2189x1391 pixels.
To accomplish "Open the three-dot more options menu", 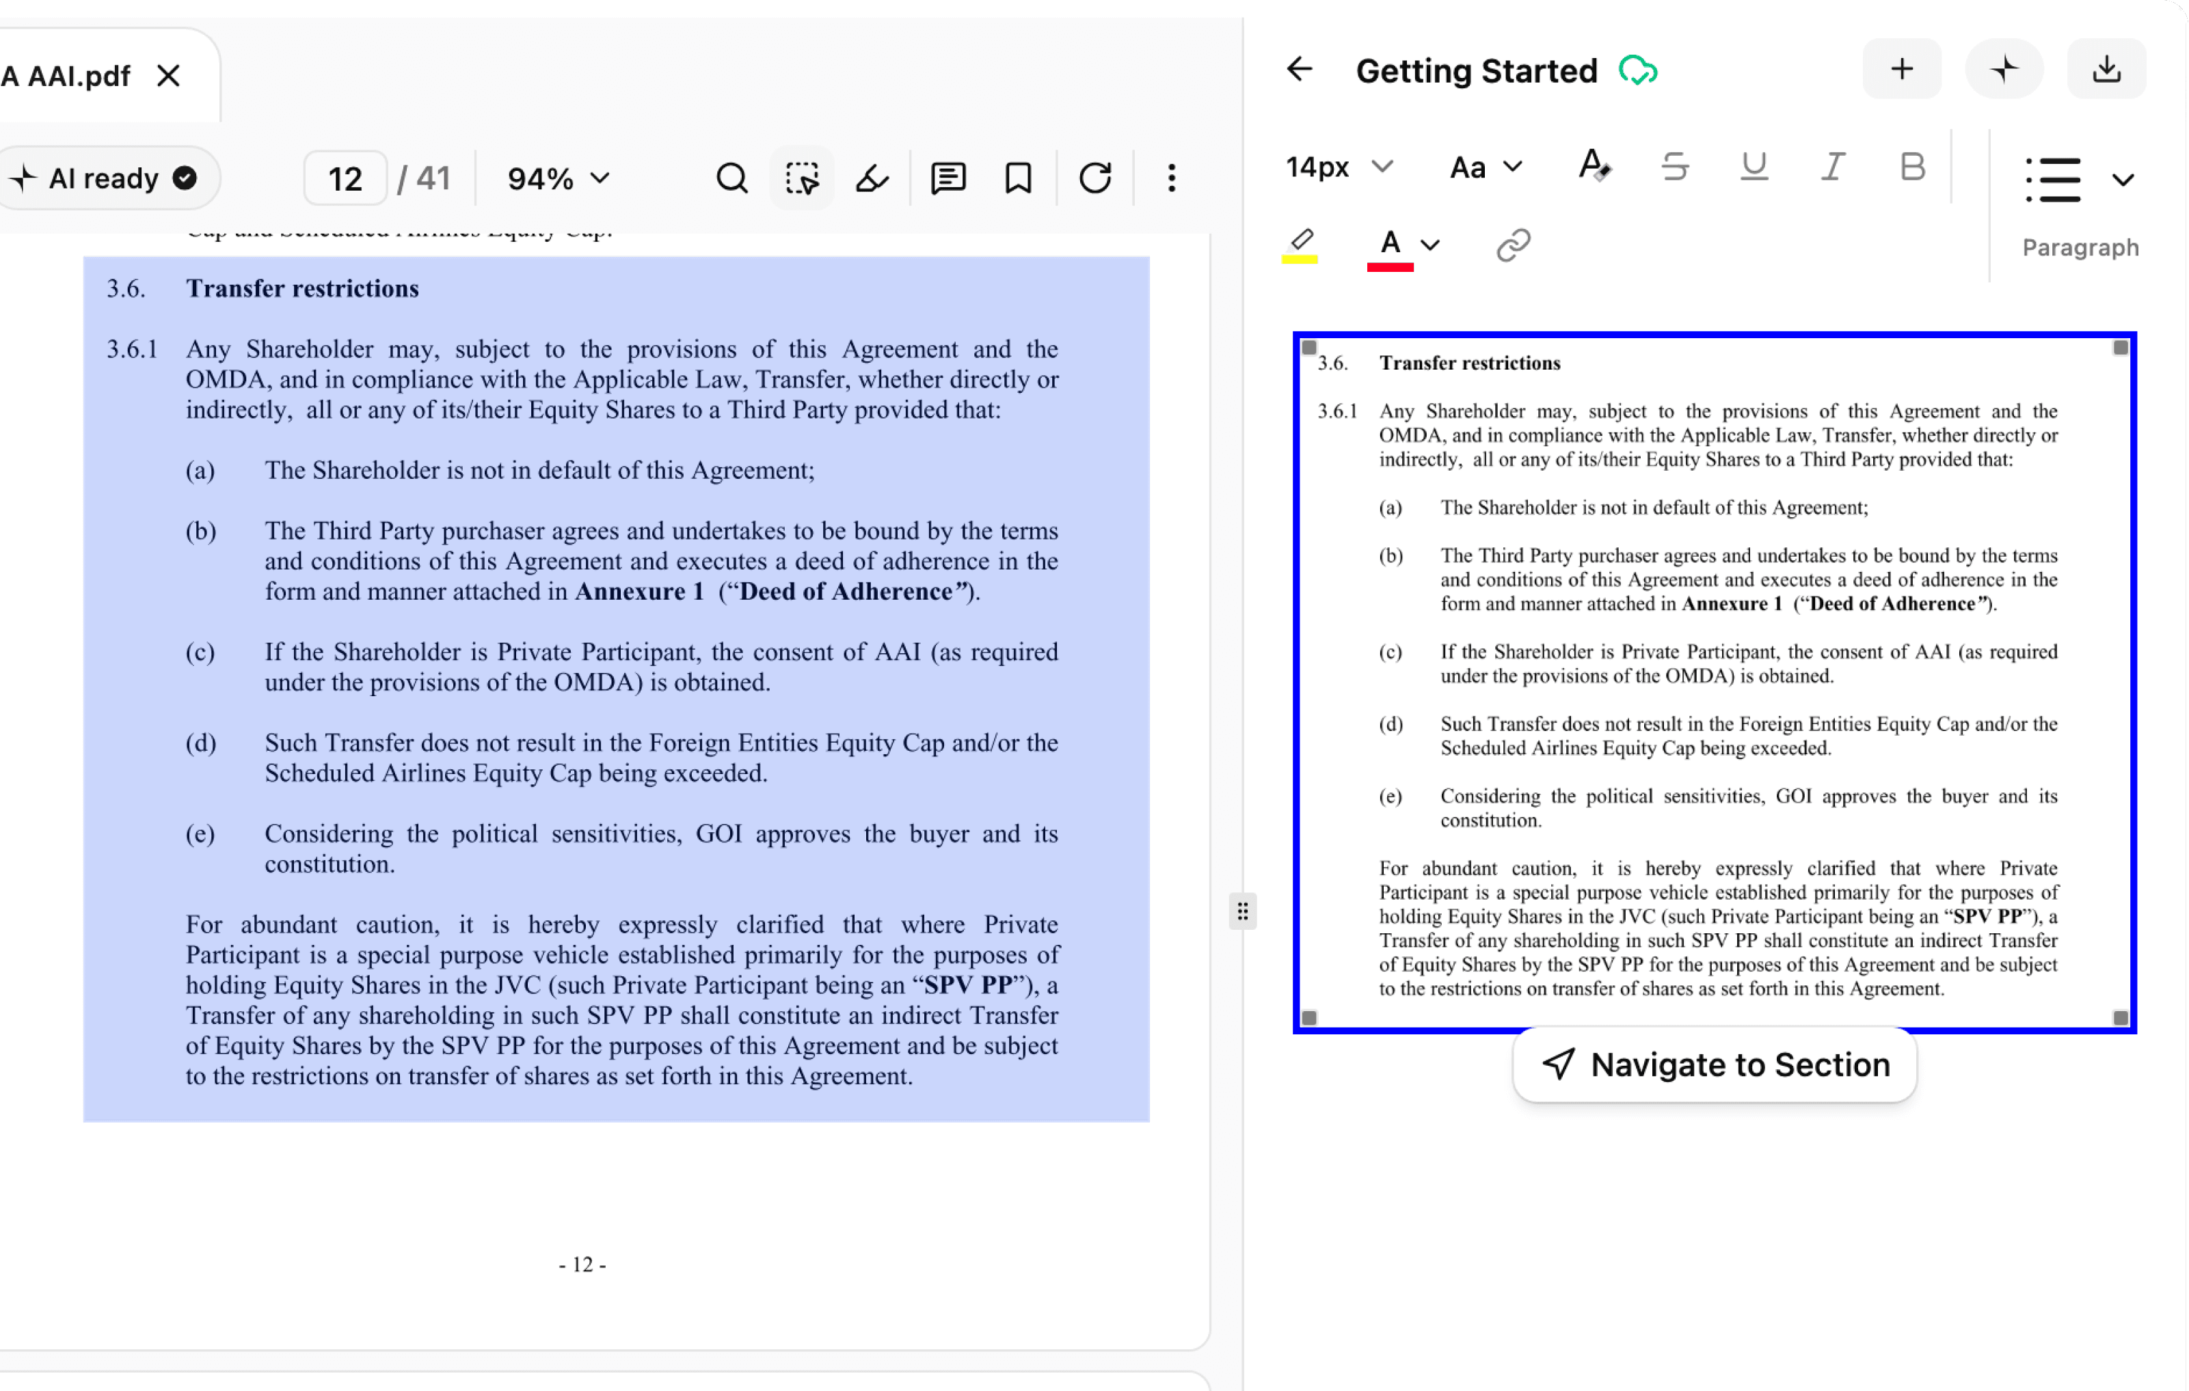I will pyautogui.click(x=1172, y=178).
